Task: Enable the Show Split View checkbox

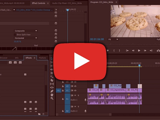Action: 15,35
